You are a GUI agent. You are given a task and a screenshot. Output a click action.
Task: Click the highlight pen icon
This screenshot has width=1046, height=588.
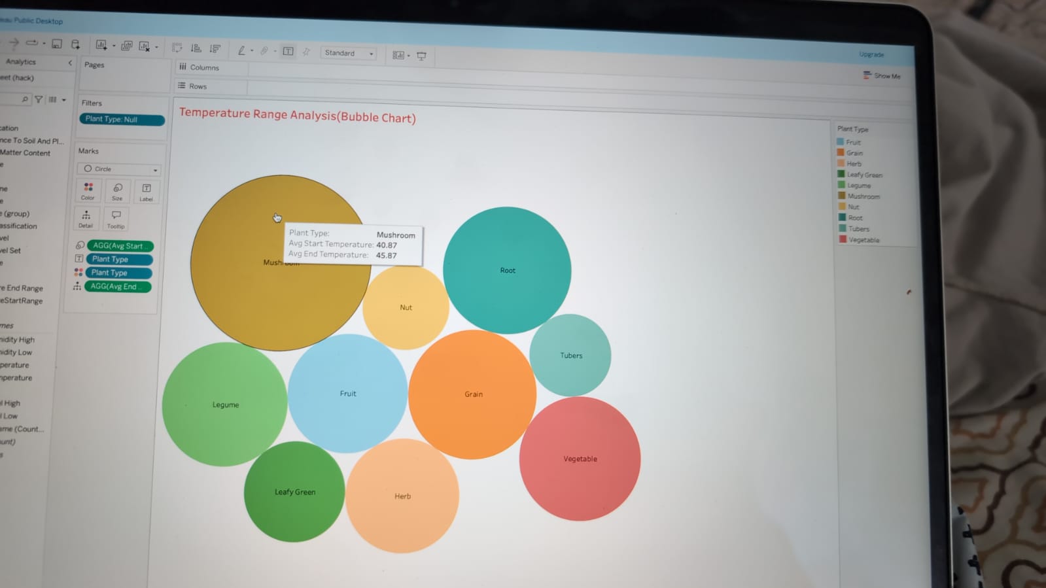tap(241, 50)
